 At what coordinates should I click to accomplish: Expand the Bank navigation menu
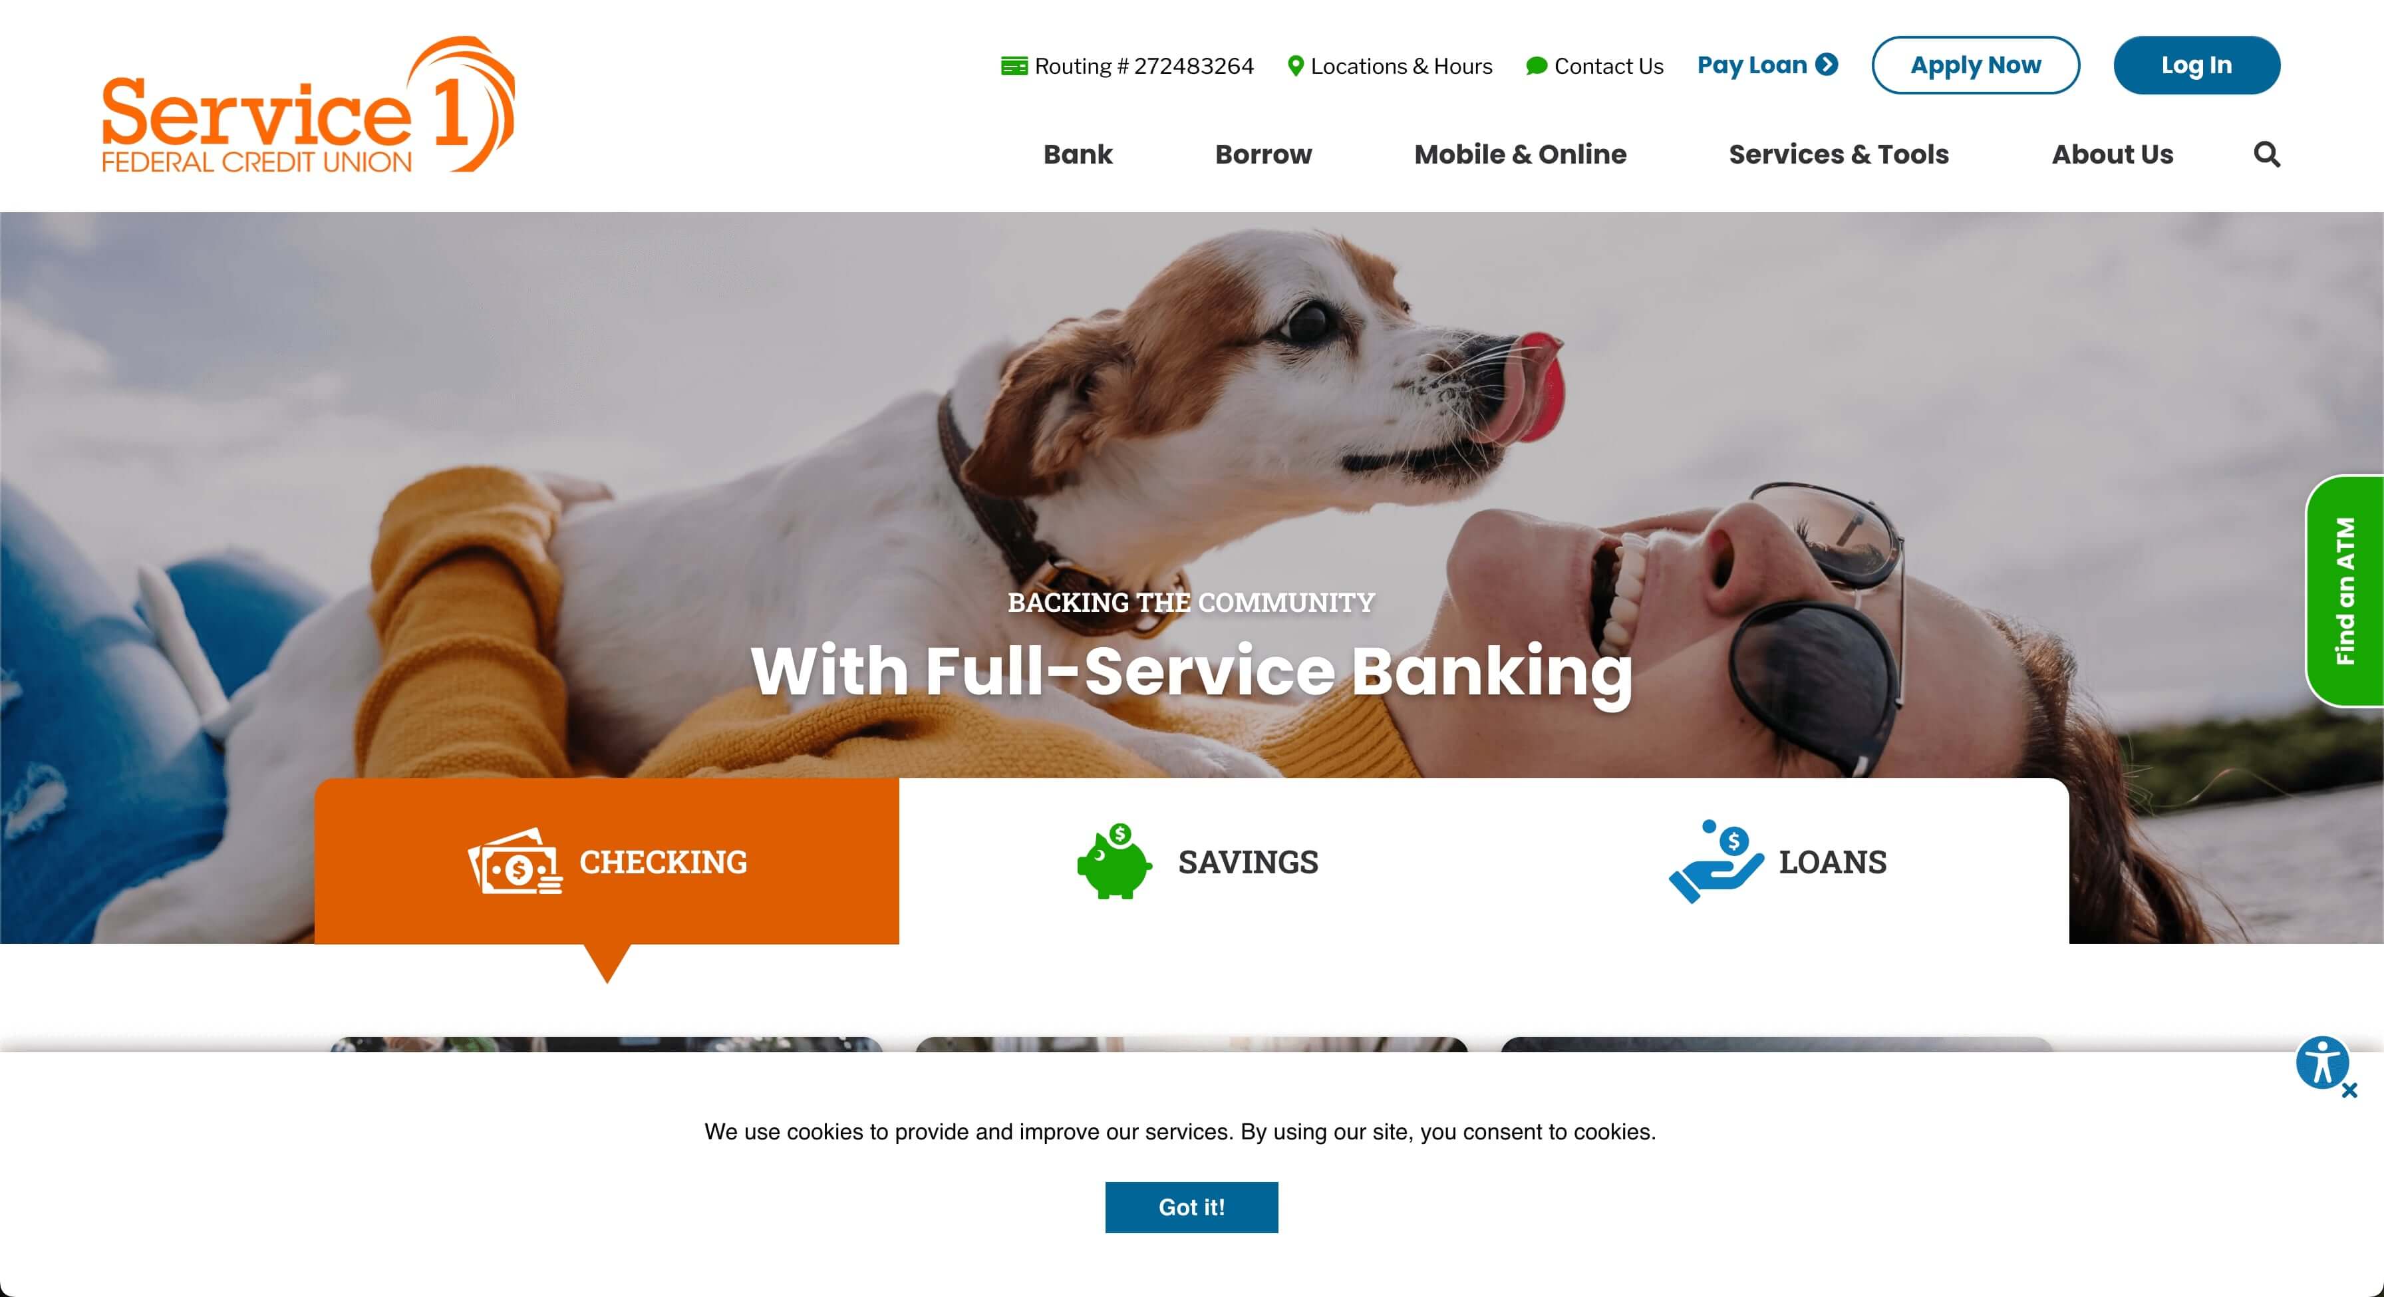click(x=1076, y=154)
